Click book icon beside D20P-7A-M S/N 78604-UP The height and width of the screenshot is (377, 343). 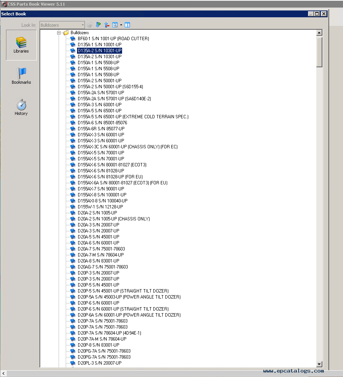[73, 339]
